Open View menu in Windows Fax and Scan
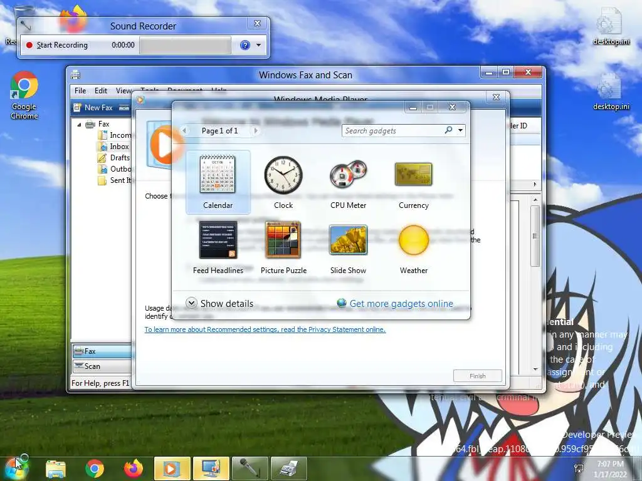 coord(124,91)
